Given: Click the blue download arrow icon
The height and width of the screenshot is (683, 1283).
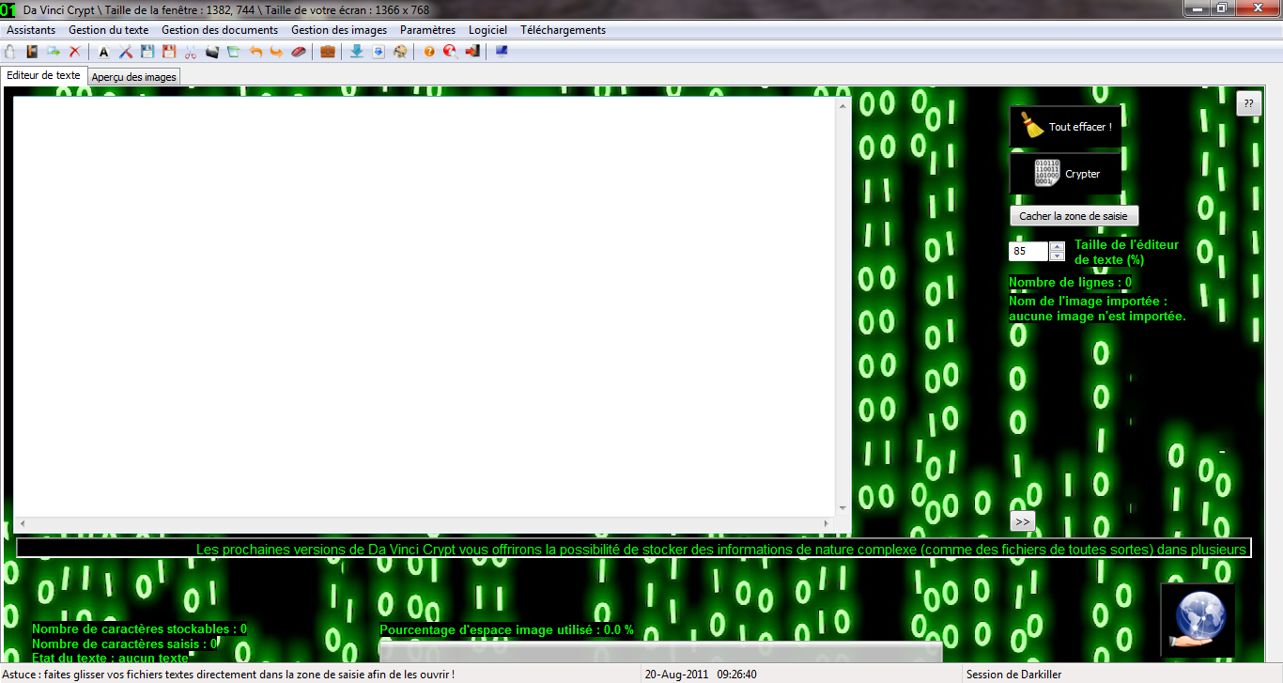Looking at the screenshot, I should (357, 52).
